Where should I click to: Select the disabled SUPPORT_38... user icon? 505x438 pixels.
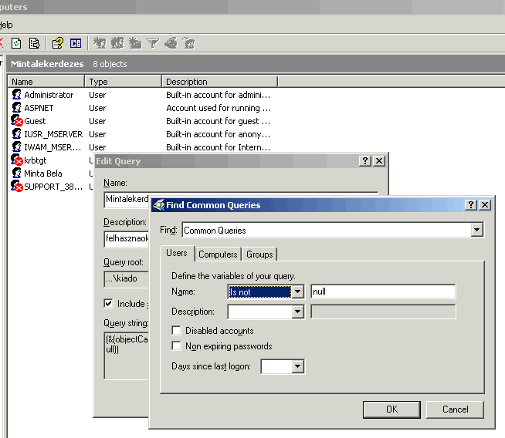click(x=16, y=187)
